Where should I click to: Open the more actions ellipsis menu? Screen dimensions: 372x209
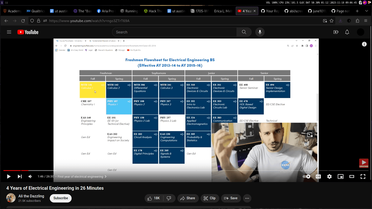247,198
